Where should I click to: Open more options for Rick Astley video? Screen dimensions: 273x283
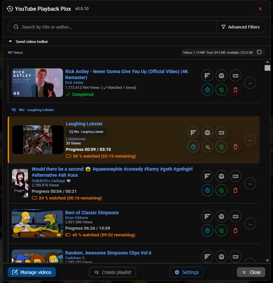click(250, 83)
